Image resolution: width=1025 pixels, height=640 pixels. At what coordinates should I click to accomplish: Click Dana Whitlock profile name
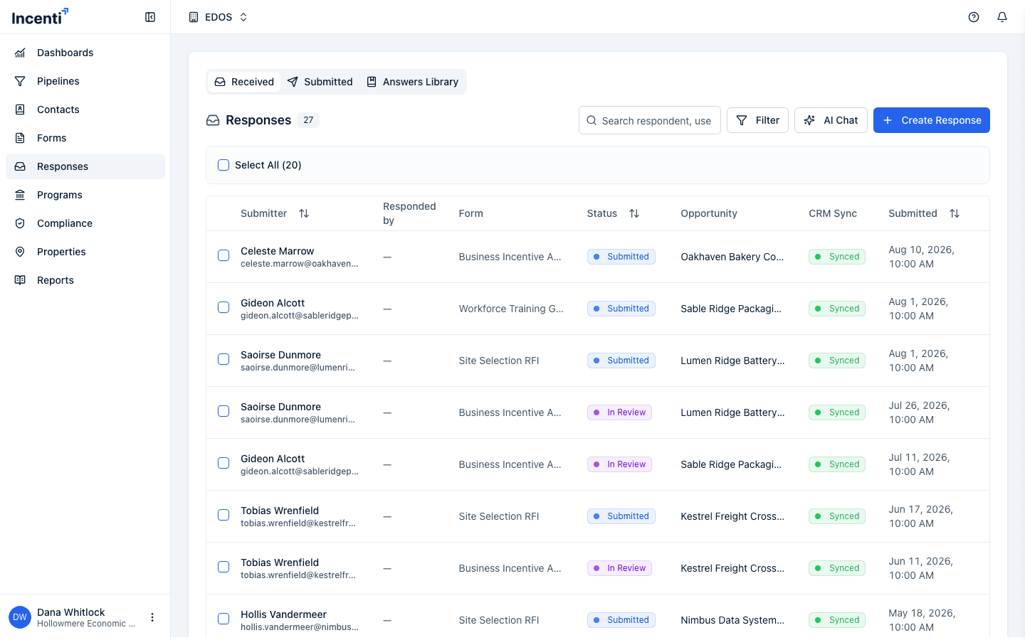(x=71, y=612)
